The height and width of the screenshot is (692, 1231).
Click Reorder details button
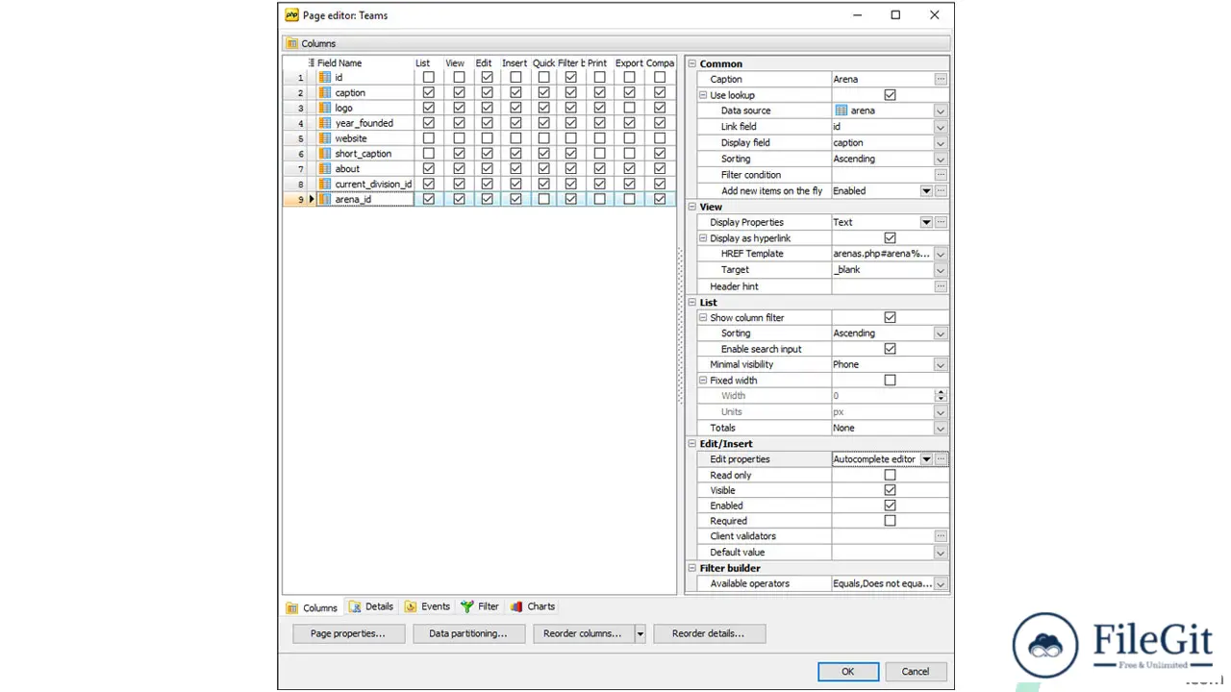click(709, 633)
